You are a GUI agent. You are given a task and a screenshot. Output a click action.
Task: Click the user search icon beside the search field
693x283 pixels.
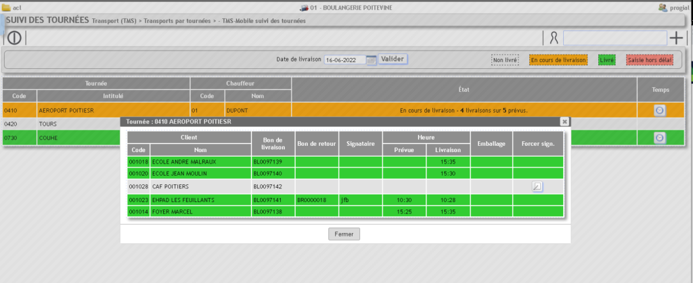pyautogui.click(x=553, y=38)
